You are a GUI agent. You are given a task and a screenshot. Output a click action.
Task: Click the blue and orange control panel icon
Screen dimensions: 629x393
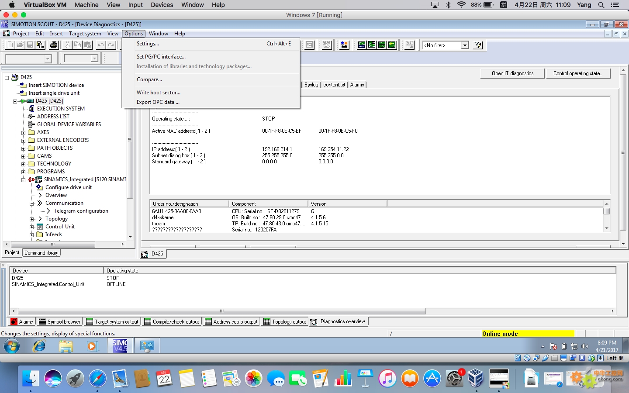(x=345, y=45)
